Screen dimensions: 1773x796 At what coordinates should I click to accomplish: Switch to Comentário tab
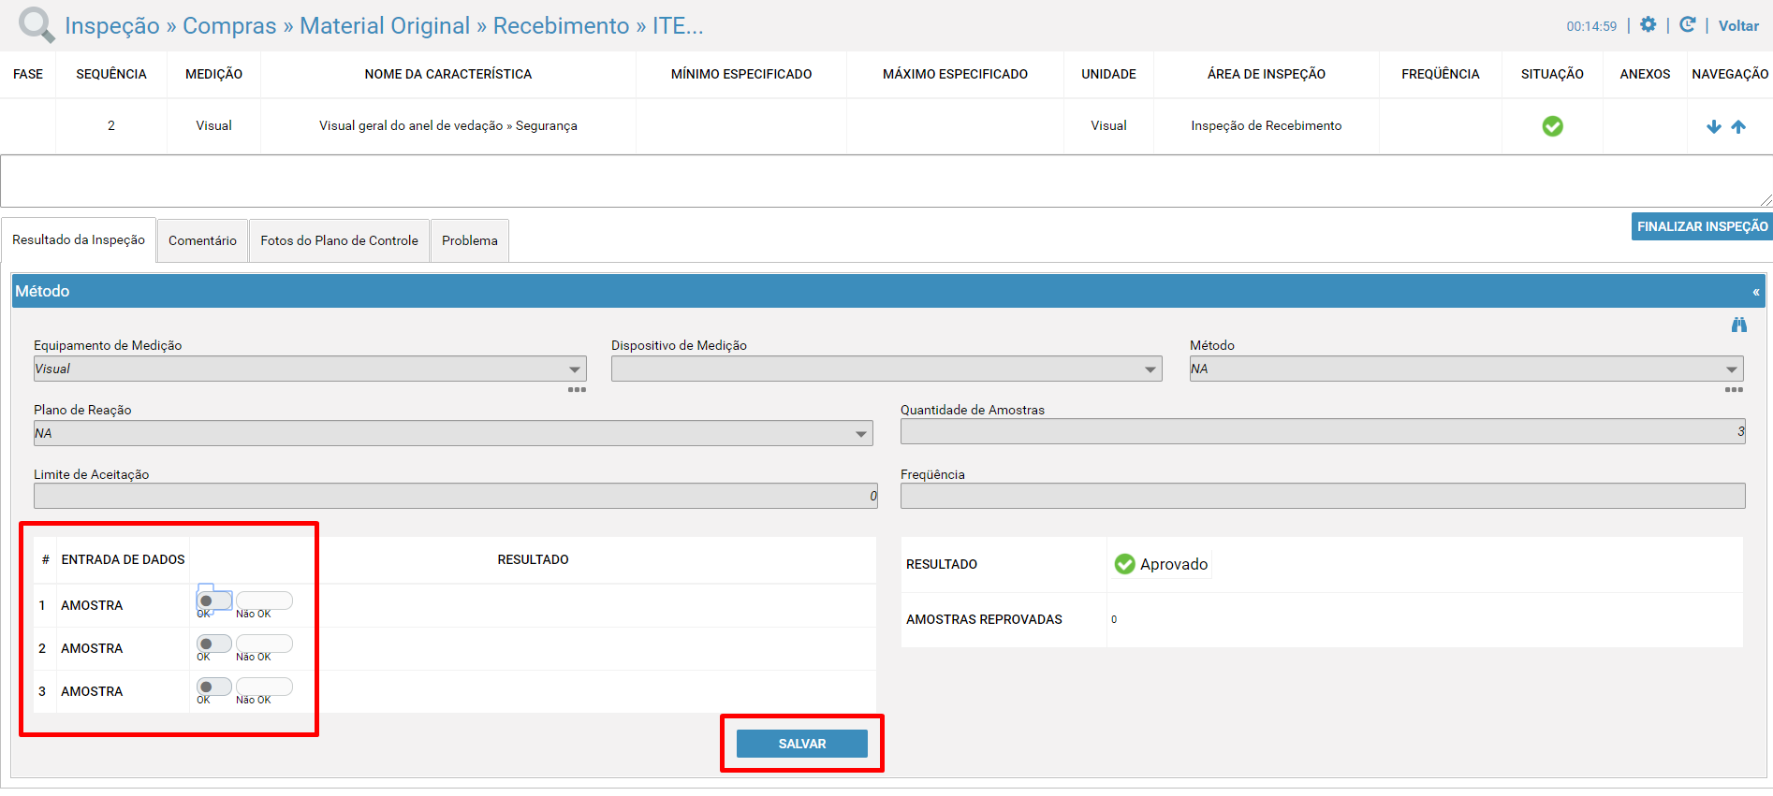coord(202,240)
